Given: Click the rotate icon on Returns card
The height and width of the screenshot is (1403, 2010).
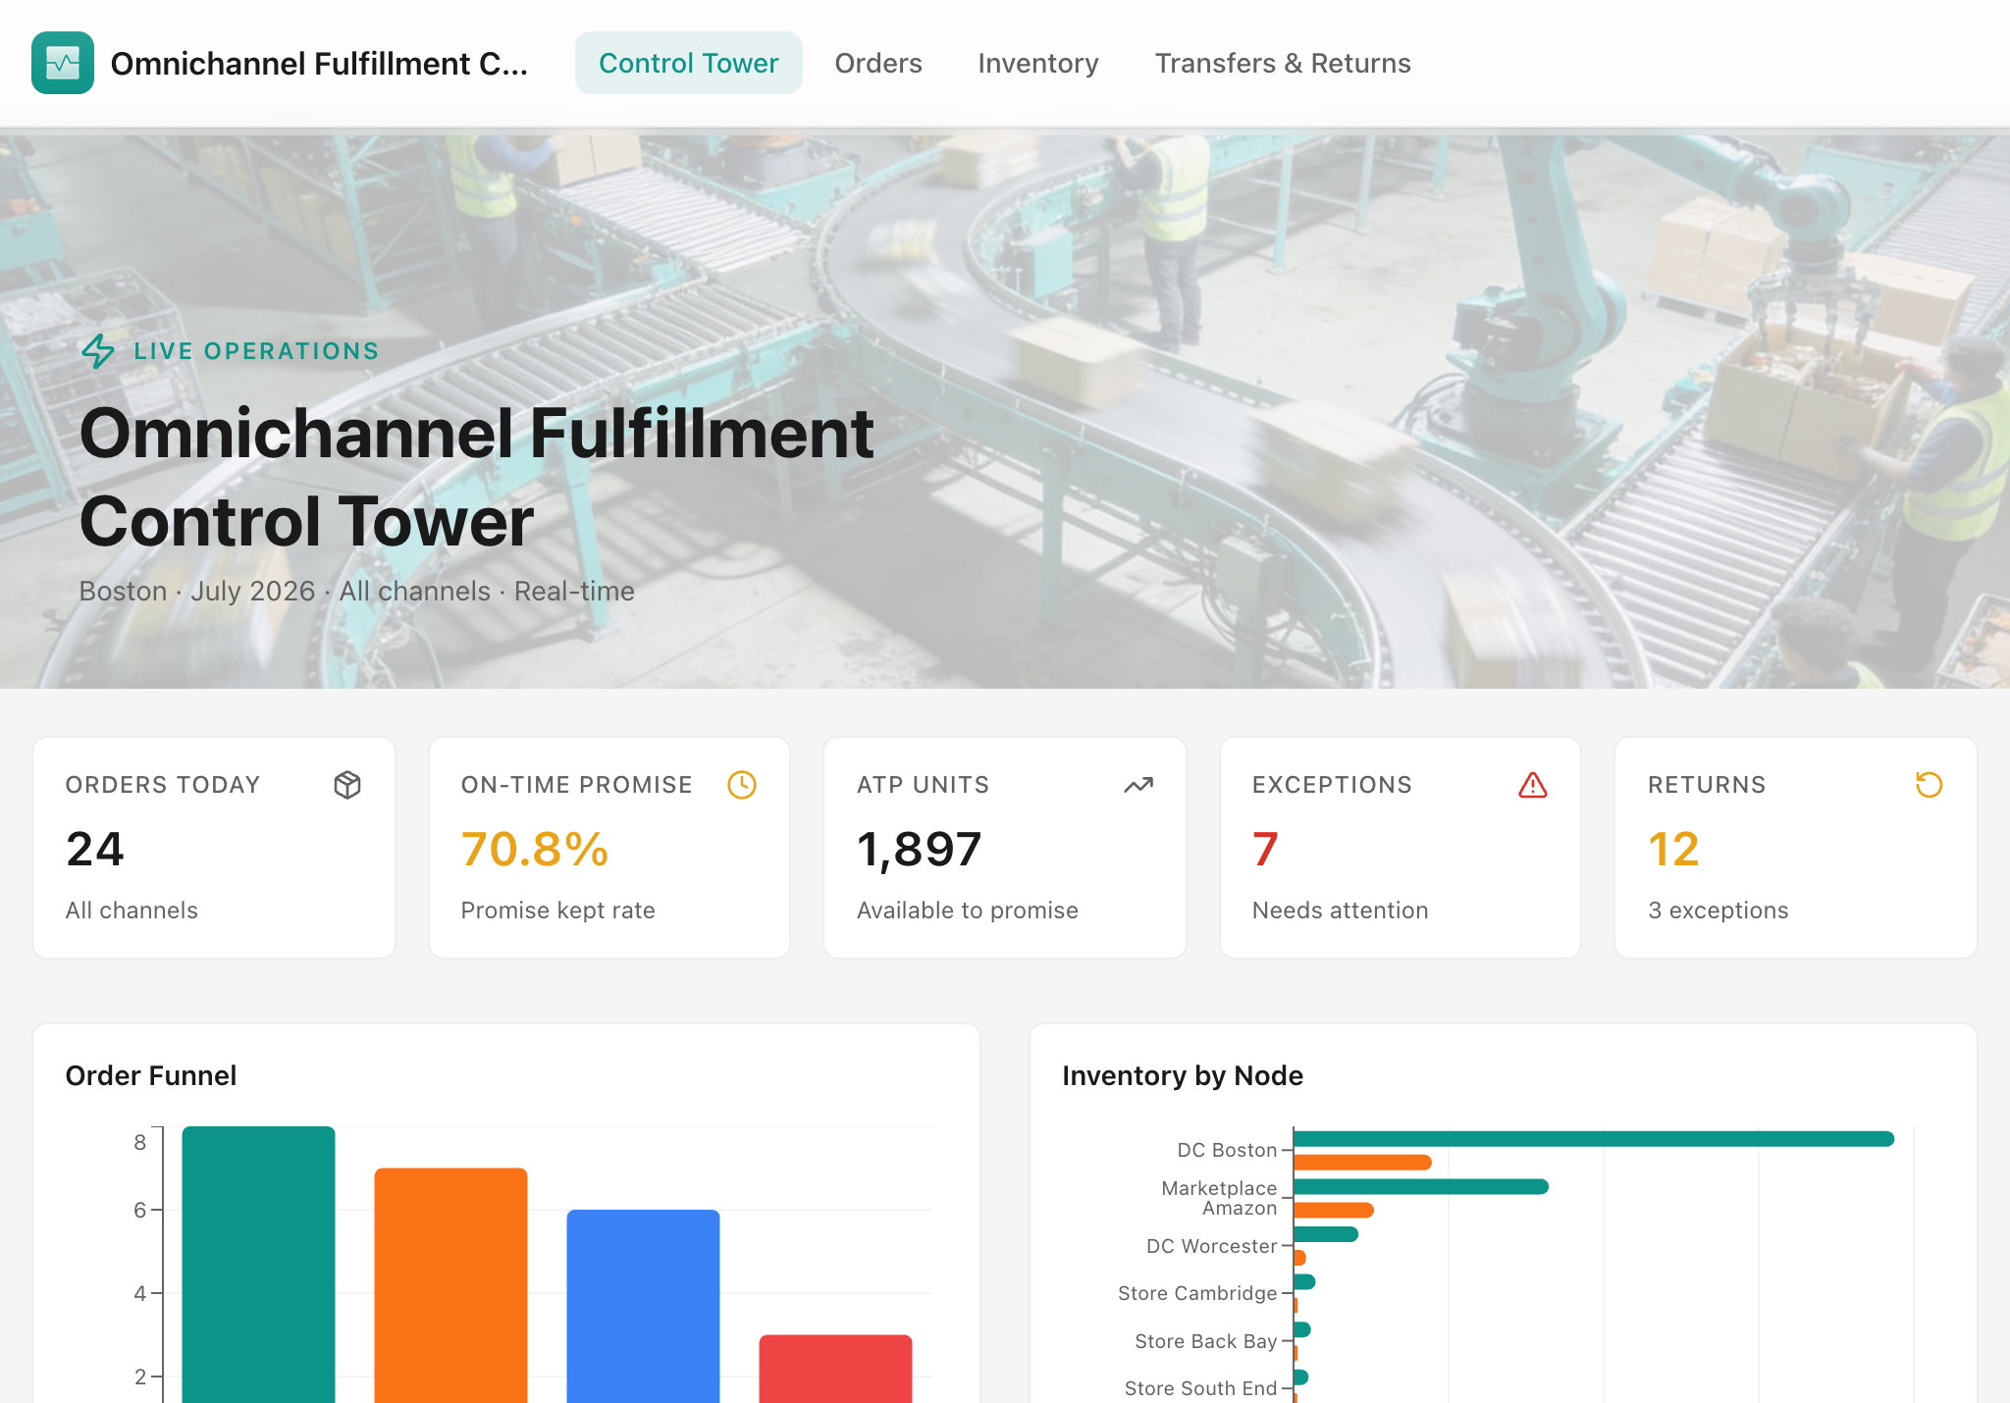Looking at the screenshot, I should (x=1930, y=785).
